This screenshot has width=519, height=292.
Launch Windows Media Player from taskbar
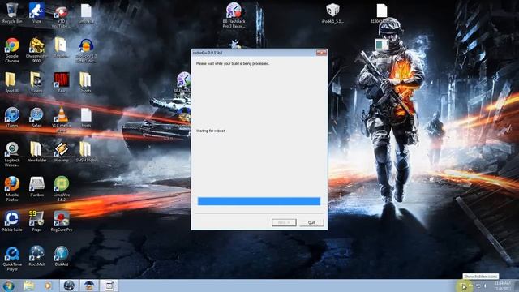point(49,286)
